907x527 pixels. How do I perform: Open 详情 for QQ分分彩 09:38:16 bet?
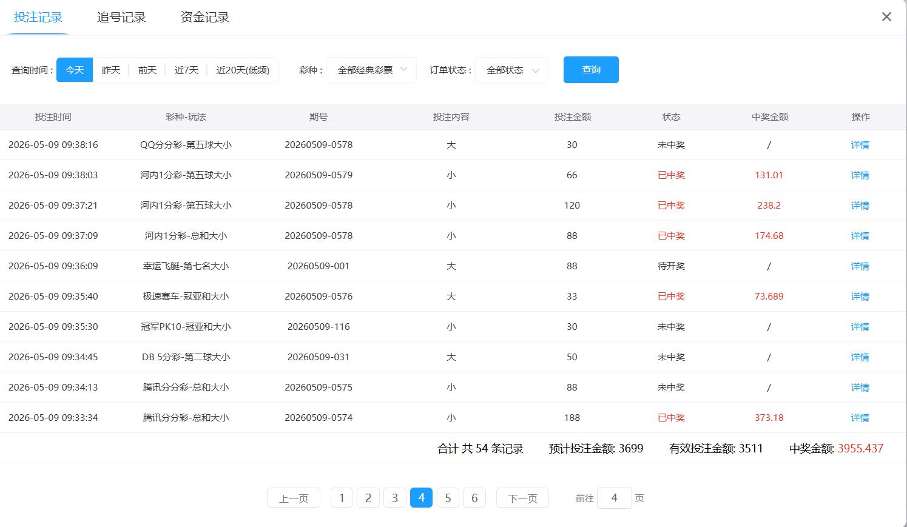pos(860,145)
